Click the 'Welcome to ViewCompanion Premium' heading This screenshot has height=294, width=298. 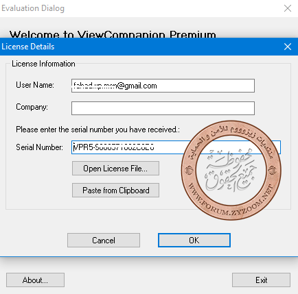(x=113, y=34)
